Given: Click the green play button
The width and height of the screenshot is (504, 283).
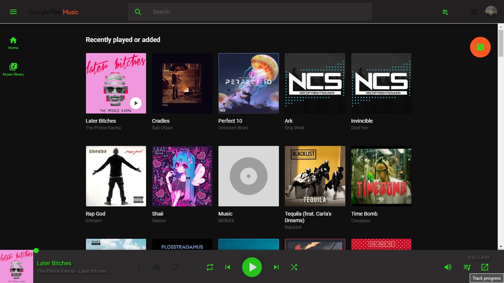Looking at the screenshot, I should [x=252, y=267].
